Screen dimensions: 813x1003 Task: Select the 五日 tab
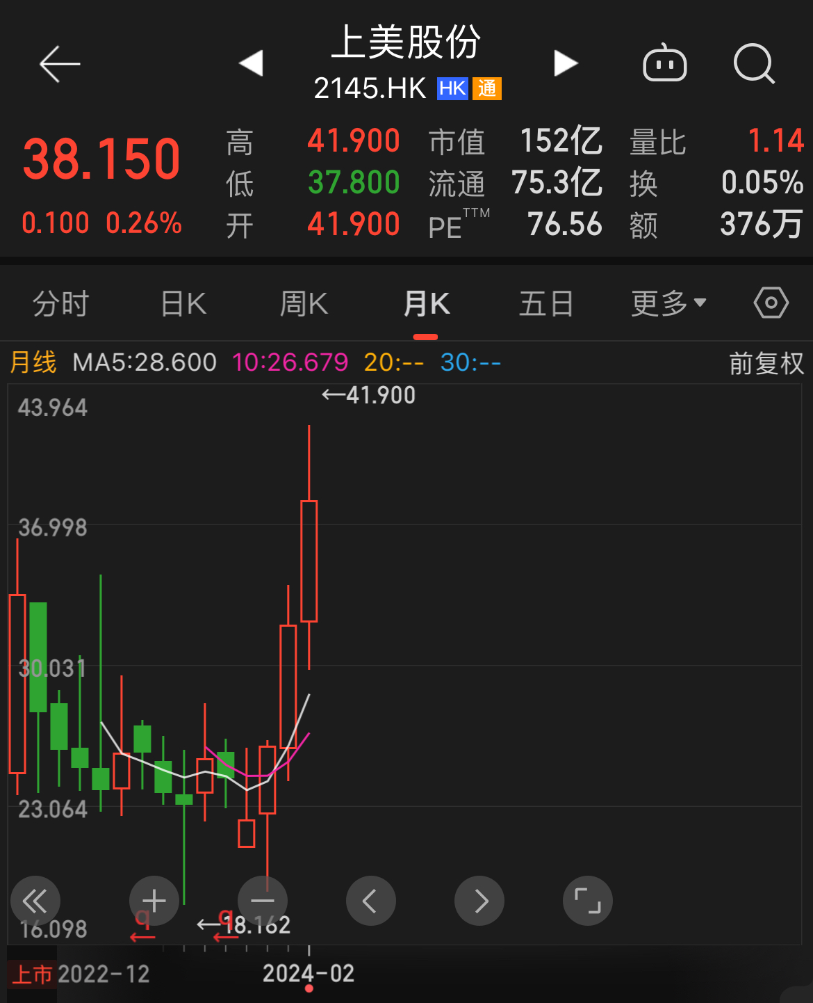coord(546,304)
